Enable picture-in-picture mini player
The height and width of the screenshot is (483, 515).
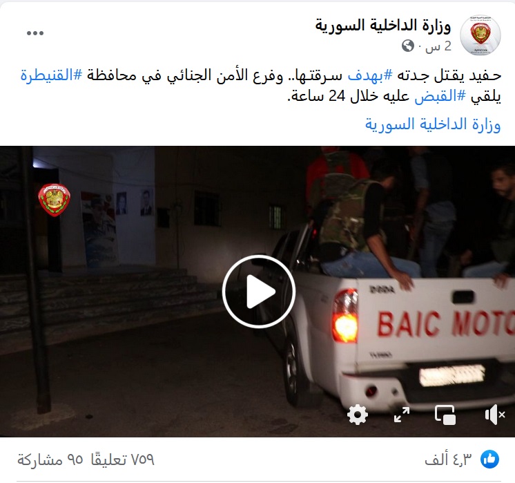click(x=445, y=415)
